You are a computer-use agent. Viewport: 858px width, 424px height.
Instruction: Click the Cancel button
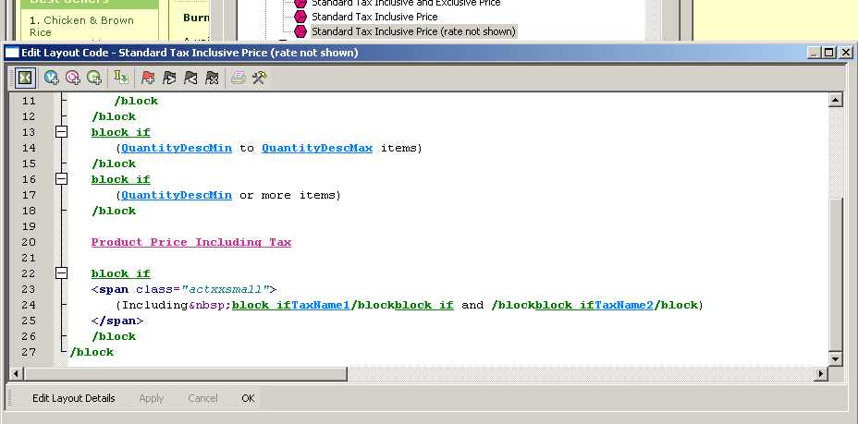coord(202,398)
